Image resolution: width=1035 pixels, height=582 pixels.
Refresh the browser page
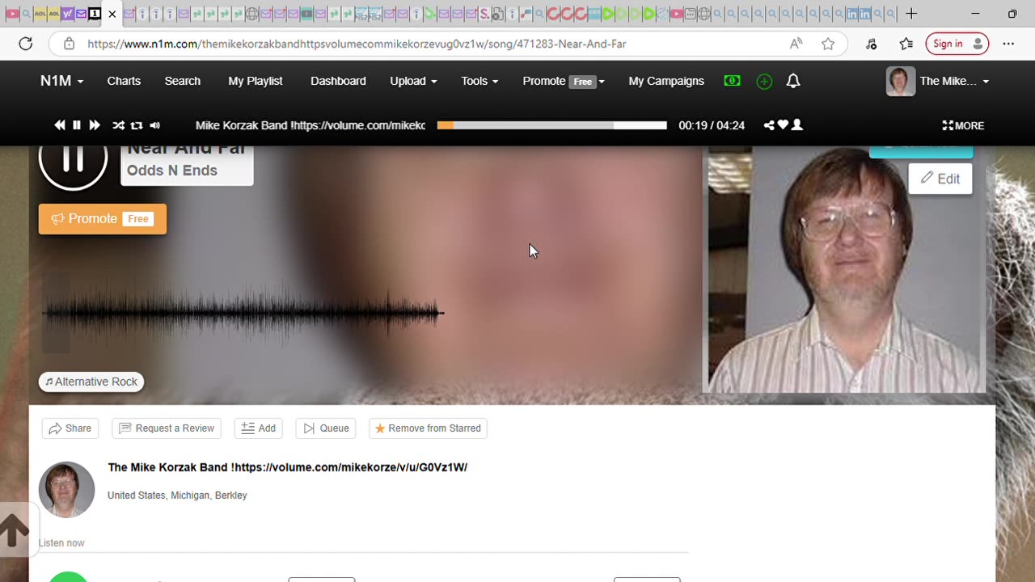(26, 44)
